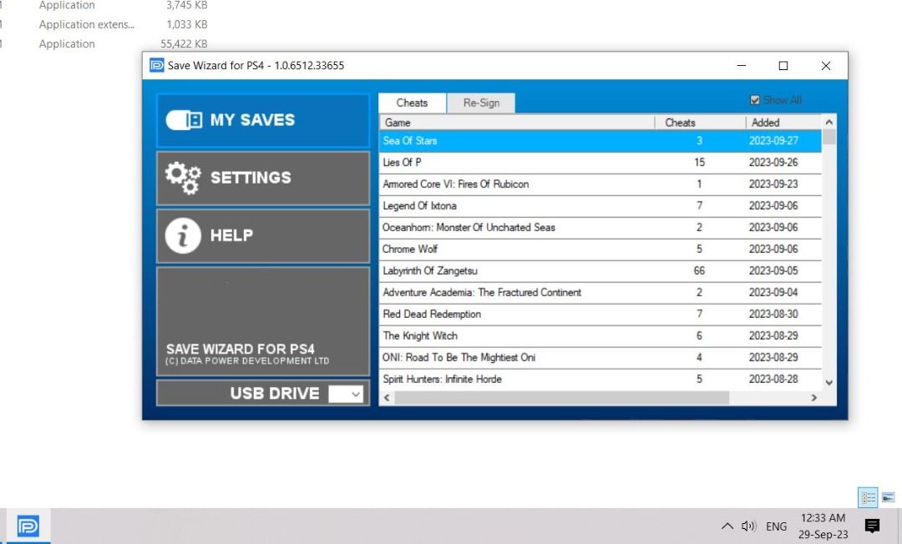Image resolution: width=902 pixels, height=544 pixels.
Task: Select Adventure Academia: The Fractured Continent
Action: 600,292
